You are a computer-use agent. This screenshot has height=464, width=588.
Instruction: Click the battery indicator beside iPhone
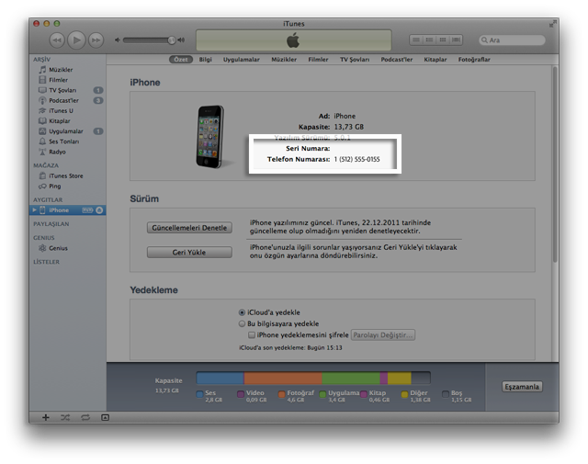(87, 210)
